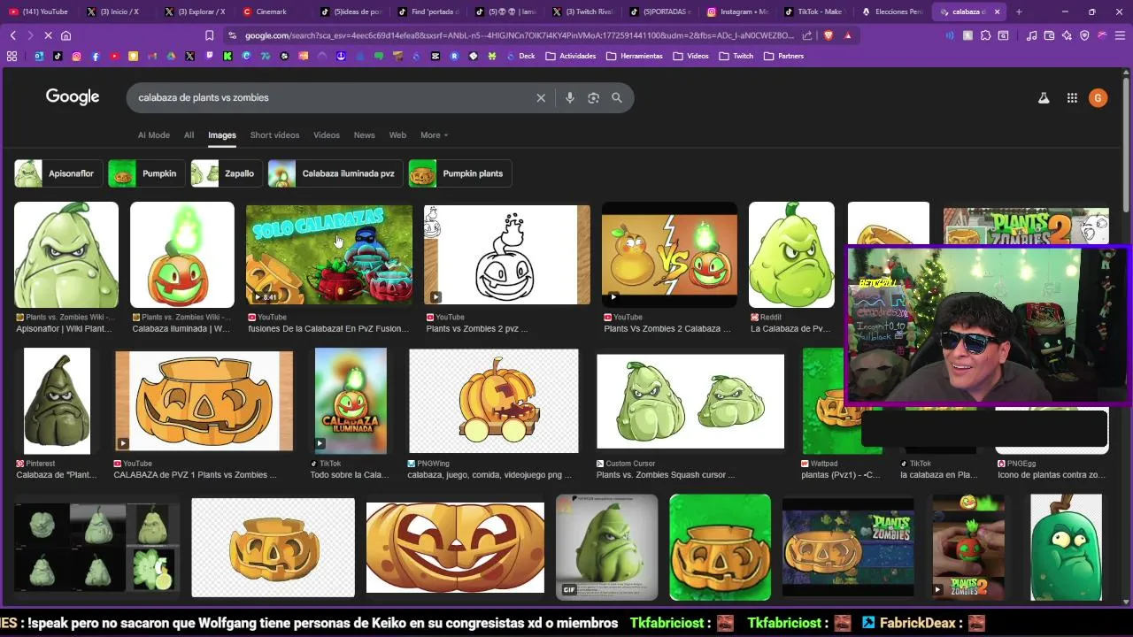
Task: Go back using the browser back arrow
Action: [x=13, y=35]
